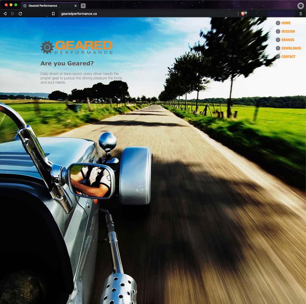Click the Geared Performance gear logo
Image resolution: width=306 pixels, height=304 pixels.
[x=47, y=47]
